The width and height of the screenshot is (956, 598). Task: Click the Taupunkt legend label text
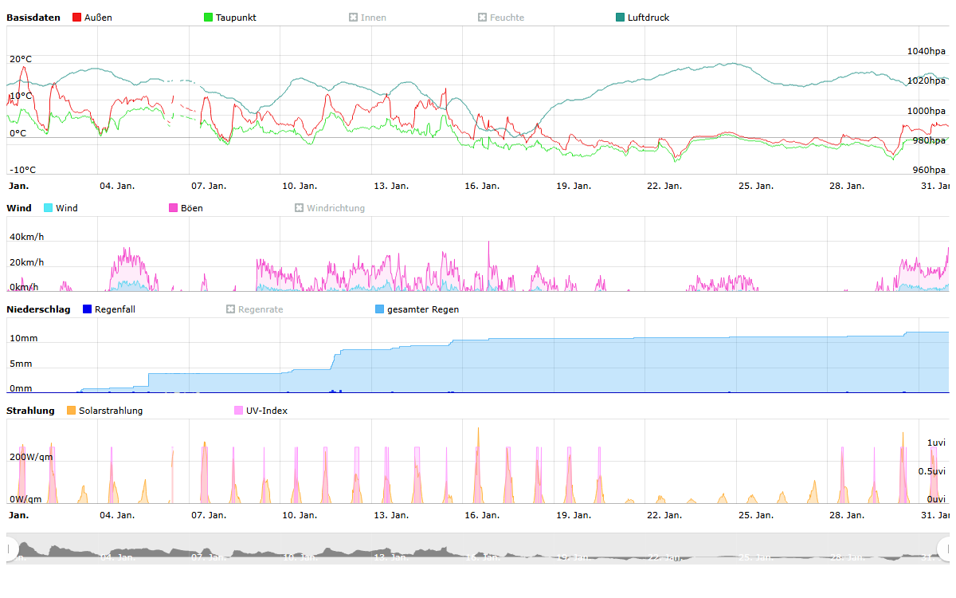click(x=236, y=18)
